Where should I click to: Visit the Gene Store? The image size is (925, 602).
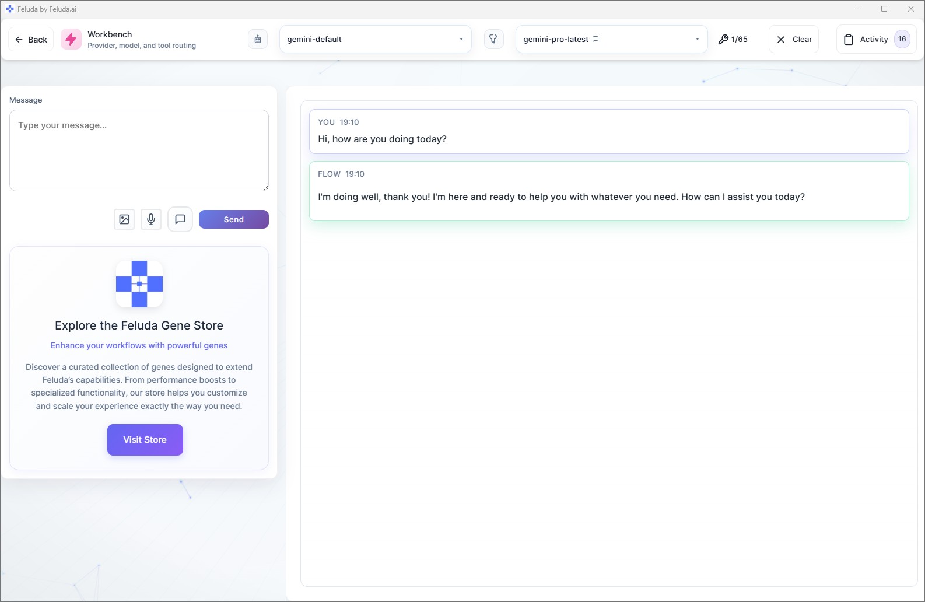[x=145, y=440]
